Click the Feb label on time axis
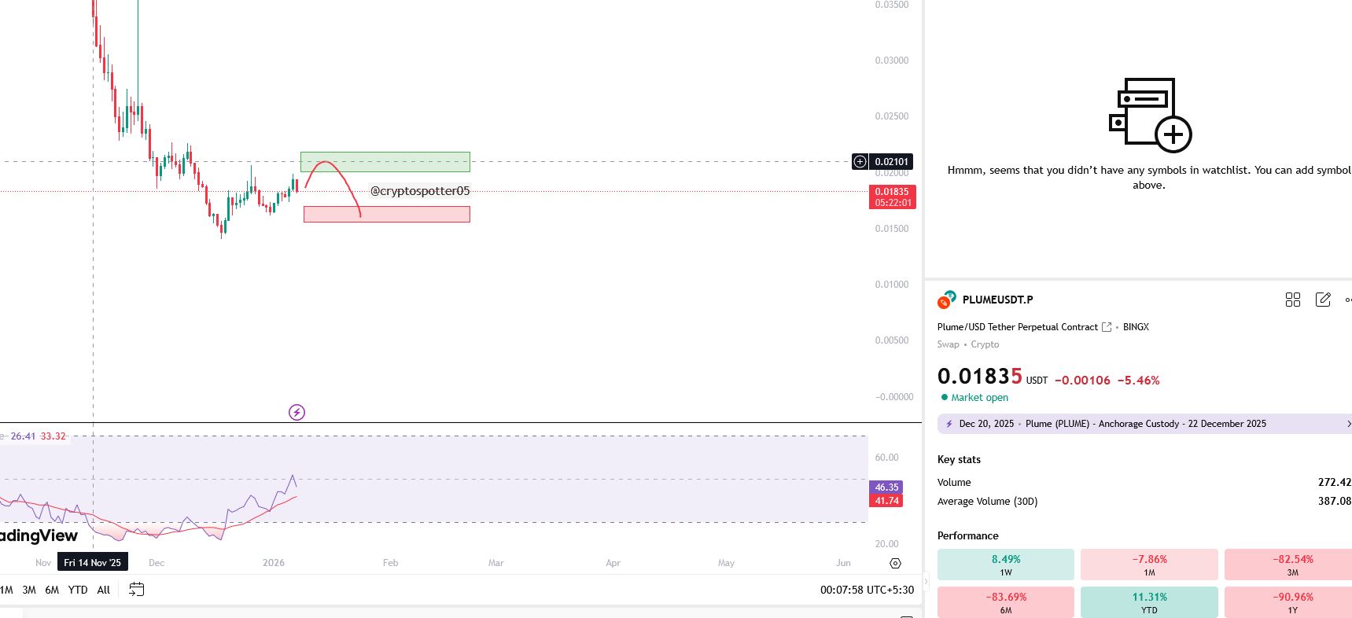The image size is (1352, 618). [x=390, y=563]
